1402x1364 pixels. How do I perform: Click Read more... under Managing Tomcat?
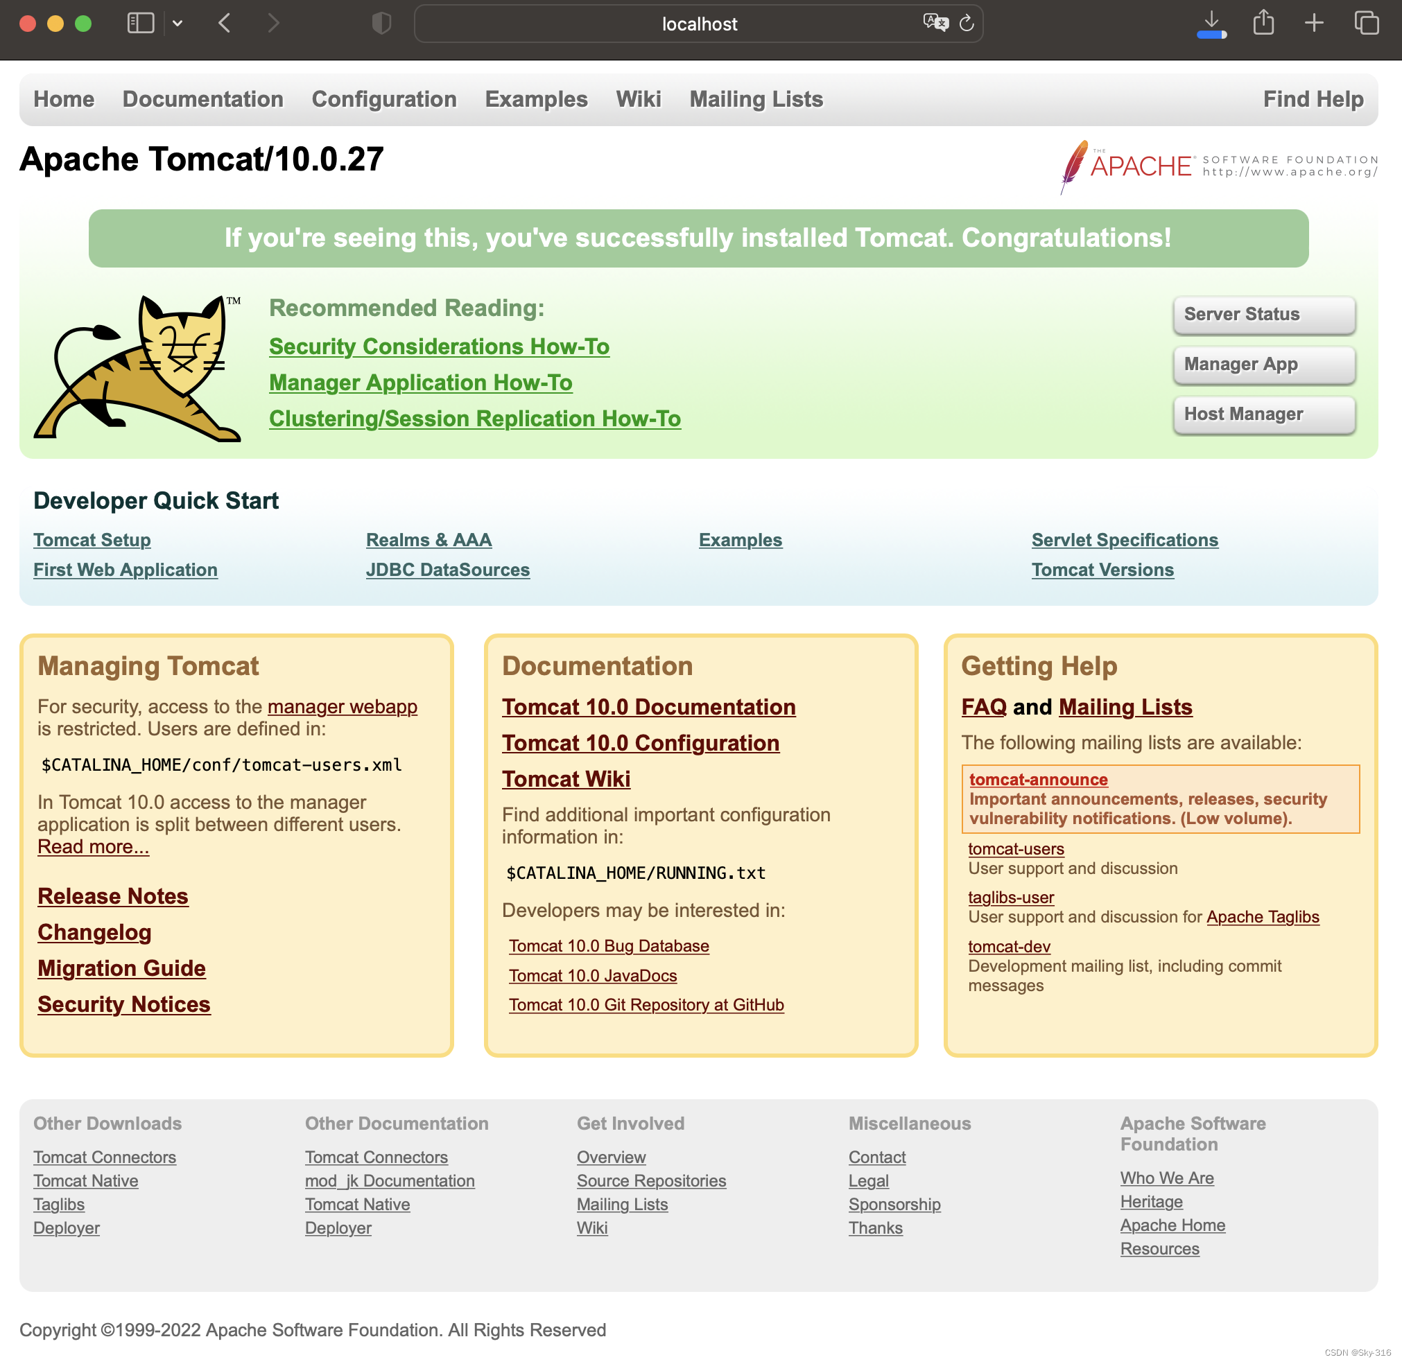pyautogui.click(x=93, y=846)
